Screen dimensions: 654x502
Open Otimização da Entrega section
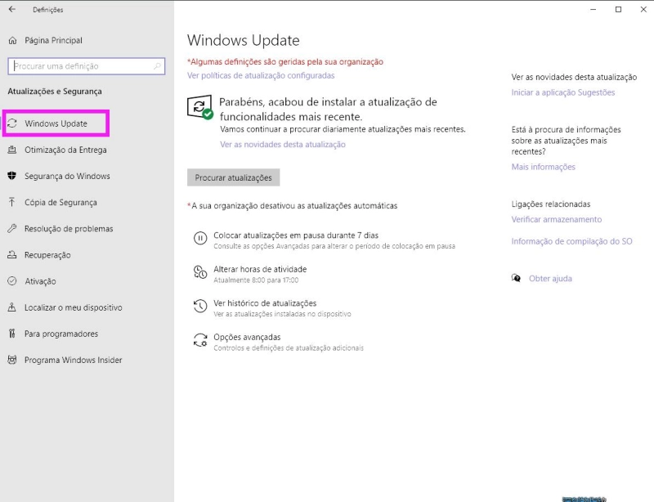pos(65,150)
